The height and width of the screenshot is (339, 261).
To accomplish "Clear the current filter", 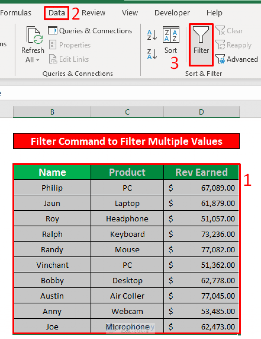I will click(x=229, y=31).
